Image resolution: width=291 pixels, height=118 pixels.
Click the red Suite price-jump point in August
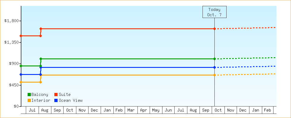[41, 29]
